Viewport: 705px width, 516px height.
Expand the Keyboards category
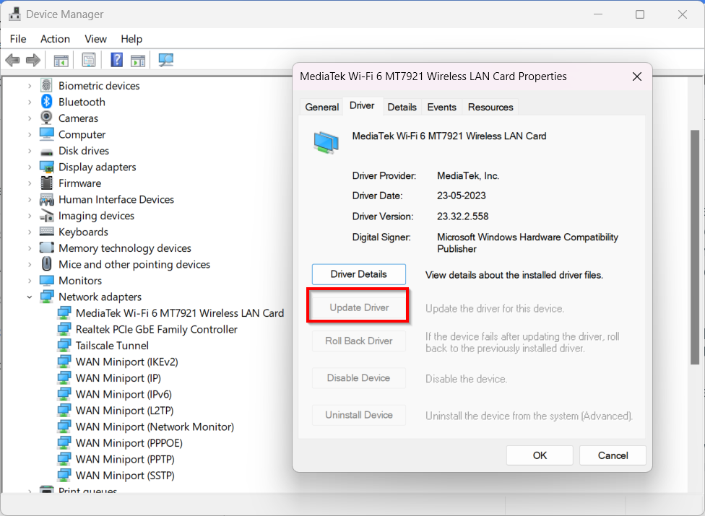point(30,232)
